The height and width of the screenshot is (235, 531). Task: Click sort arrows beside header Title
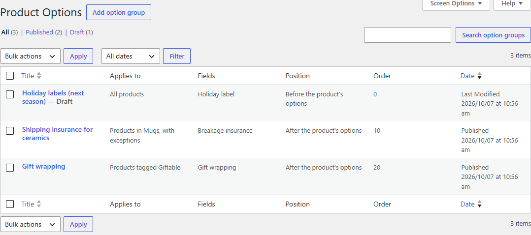pyautogui.click(x=39, y=76)
